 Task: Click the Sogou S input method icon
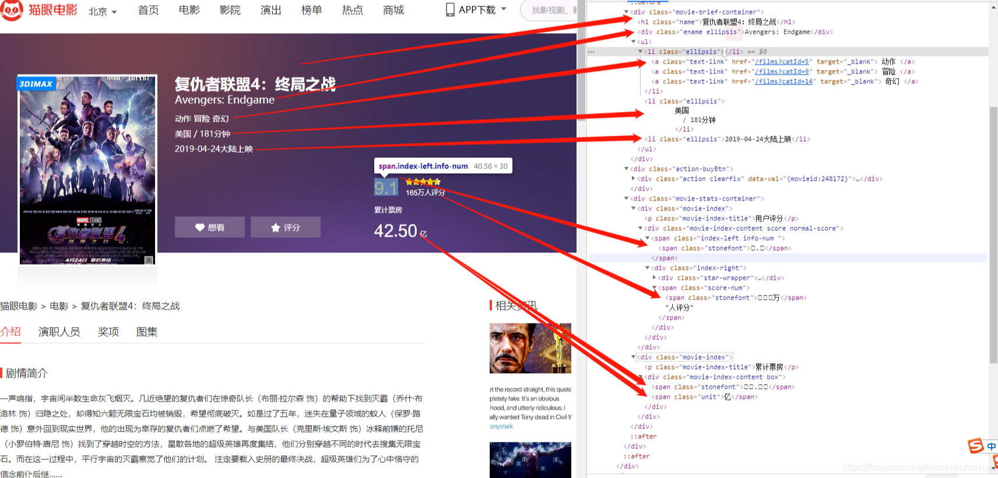tap(976, 446)
